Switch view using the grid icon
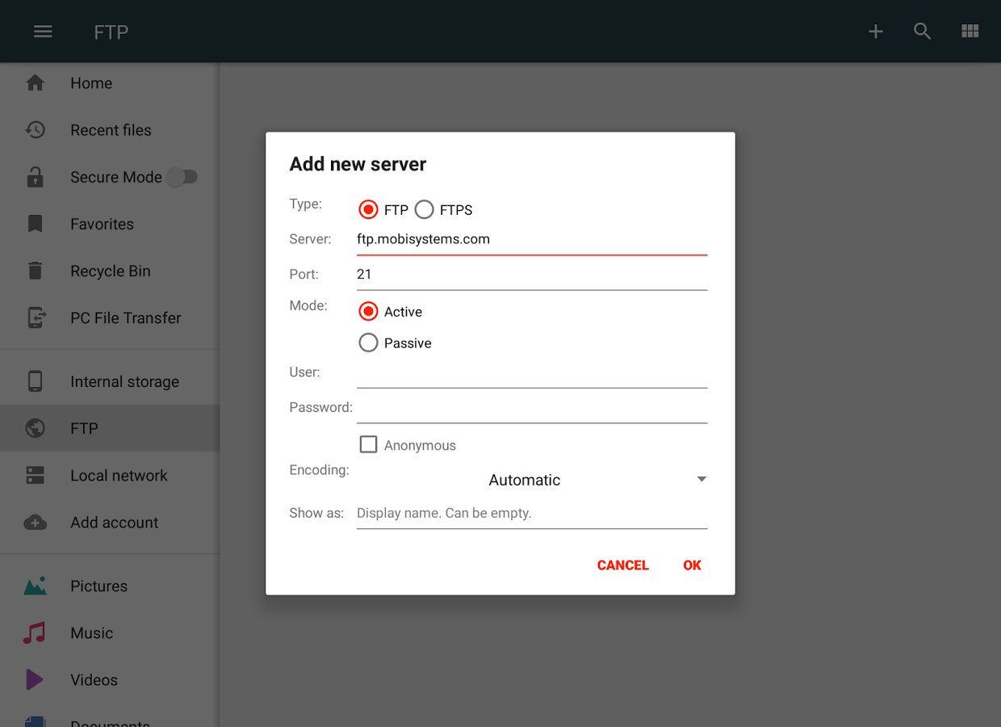The image size is (1001, 727). point(970,32)
